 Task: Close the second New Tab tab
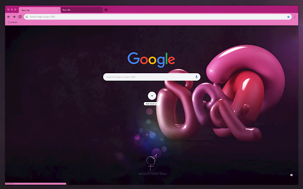[x=100, y=10]
